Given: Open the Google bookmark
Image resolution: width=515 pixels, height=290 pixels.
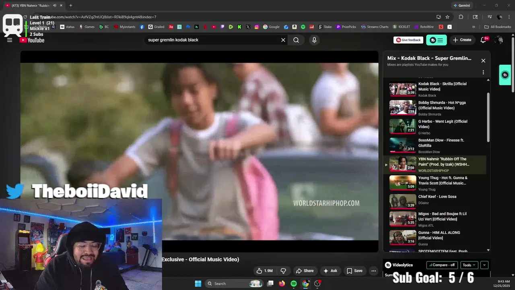Looking at the screenshot, I should tap(272, 27).
